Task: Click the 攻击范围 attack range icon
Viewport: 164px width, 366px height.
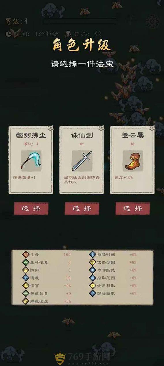Action: tap(93, 262)
